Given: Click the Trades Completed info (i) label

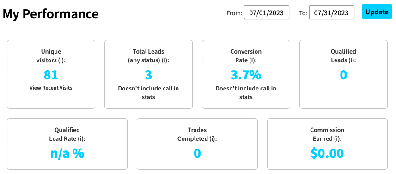Looking at the screenshot, I should click(x=211, y=139).
